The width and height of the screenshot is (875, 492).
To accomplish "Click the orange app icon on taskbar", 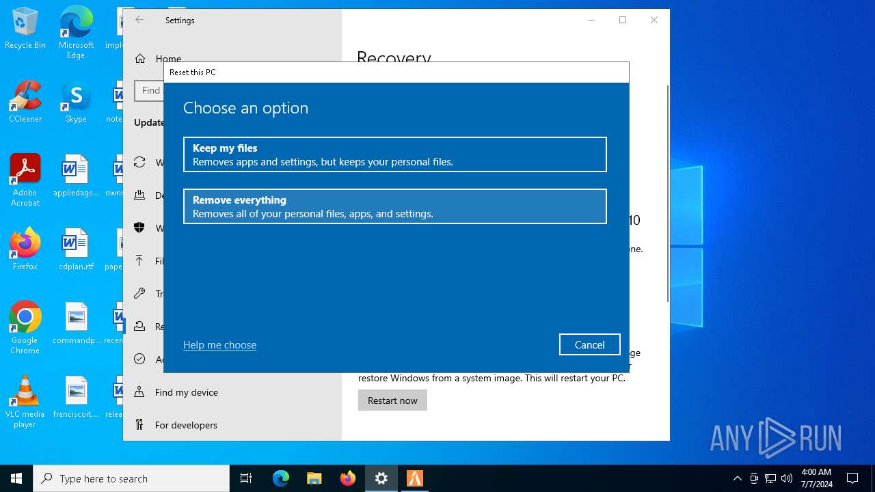I will (415, 478).
